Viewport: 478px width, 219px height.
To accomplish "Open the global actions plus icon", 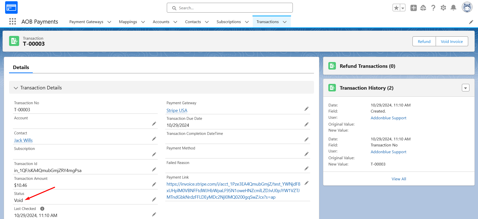I will point(413,8).
